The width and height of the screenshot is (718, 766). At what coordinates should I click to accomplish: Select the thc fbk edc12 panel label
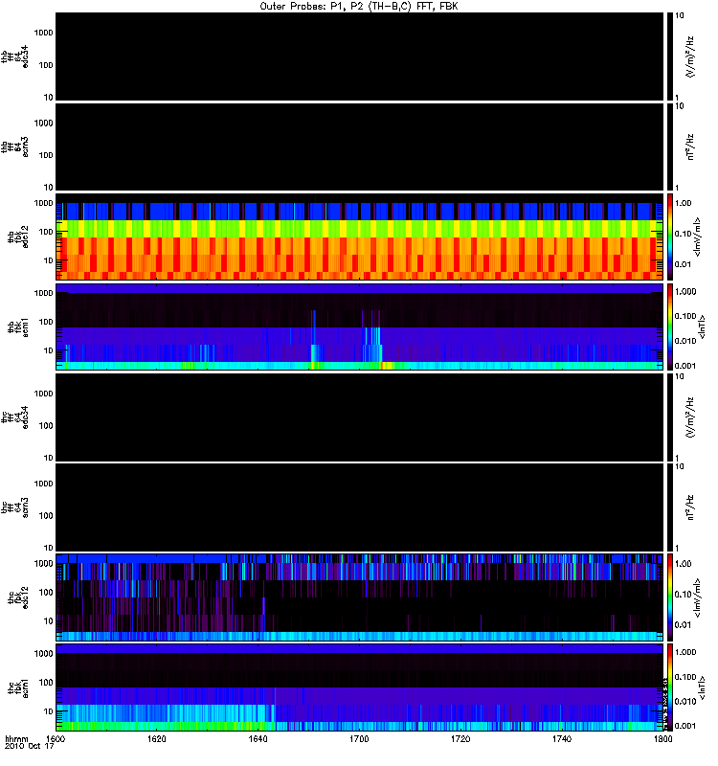click(18, 597)
